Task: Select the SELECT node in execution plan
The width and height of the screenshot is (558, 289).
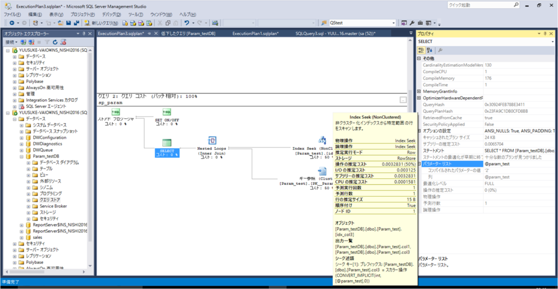Action: point(167,148)
